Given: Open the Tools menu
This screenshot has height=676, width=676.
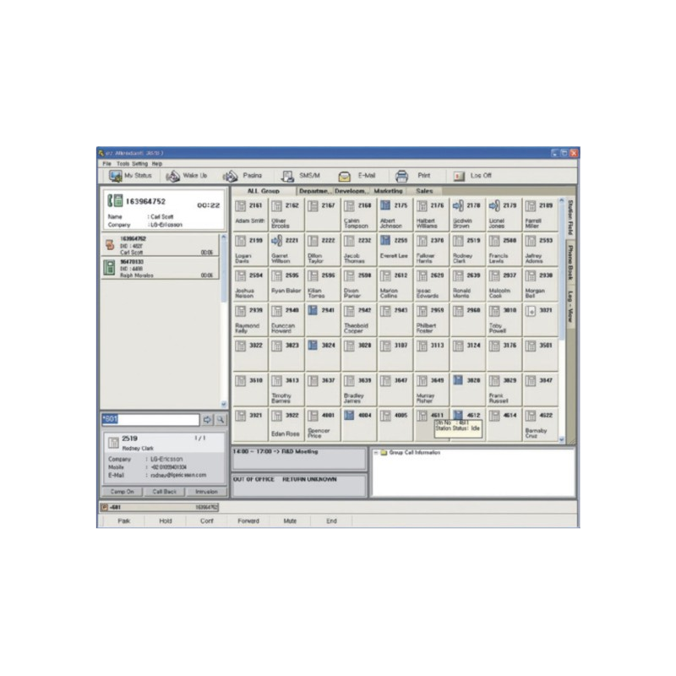Looking at the screenshot, I should pyautogui.click(x=123, y=164).
